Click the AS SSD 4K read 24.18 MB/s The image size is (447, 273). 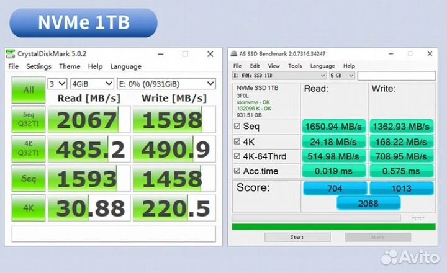click(333, 141)
